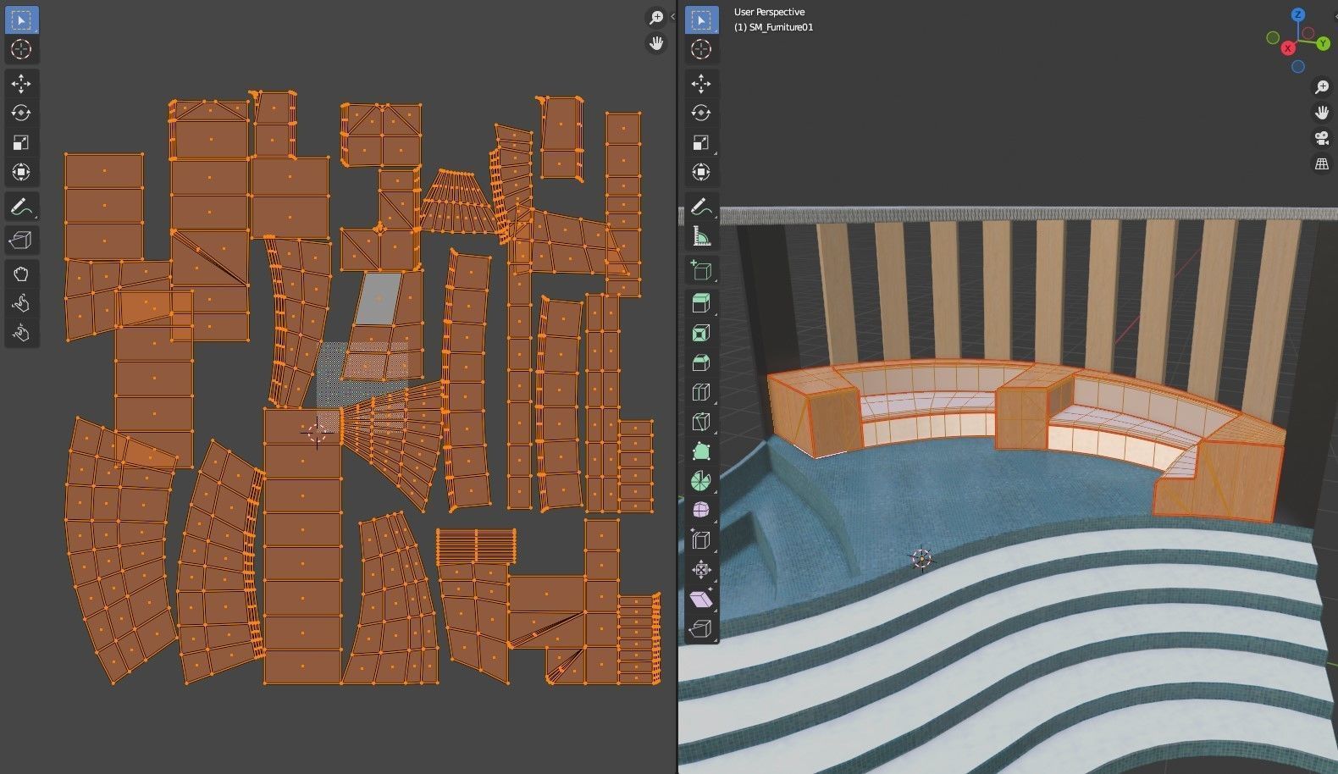Select the Spin tool

pos(701,481)
